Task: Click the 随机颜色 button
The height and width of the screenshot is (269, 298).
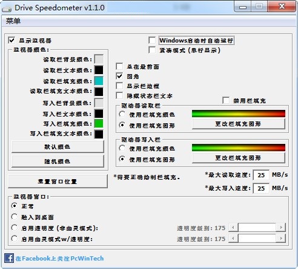Action: [58, 162]
